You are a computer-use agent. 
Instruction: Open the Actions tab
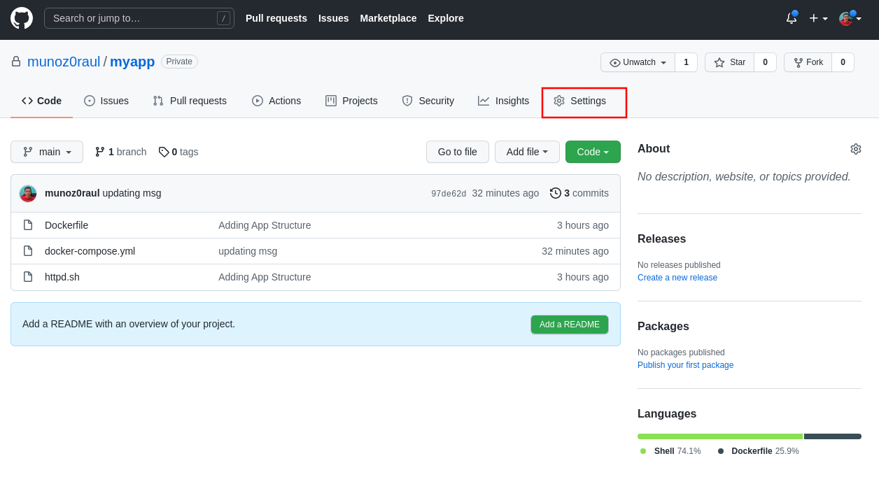276,101
